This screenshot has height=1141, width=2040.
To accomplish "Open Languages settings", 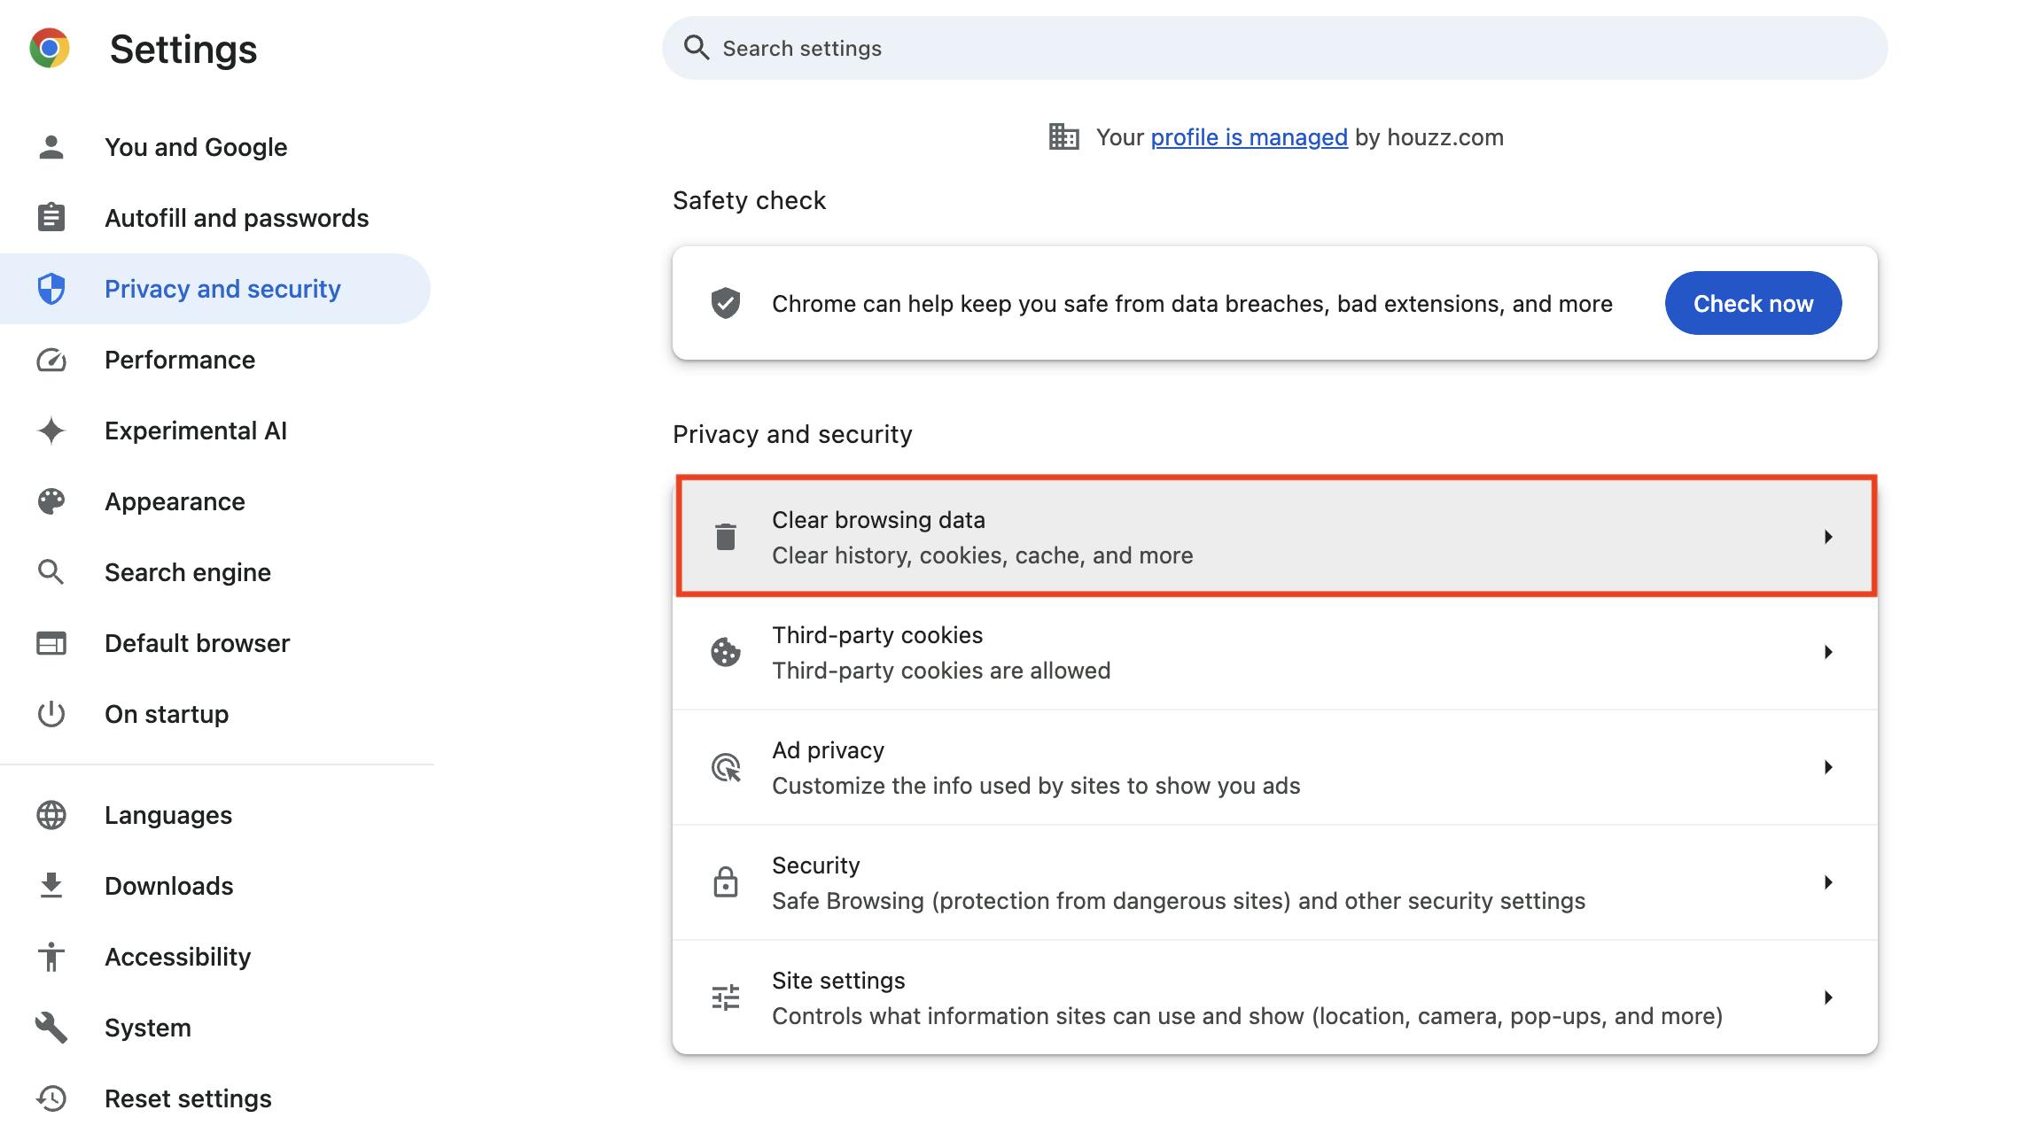I will pos(215,815).
